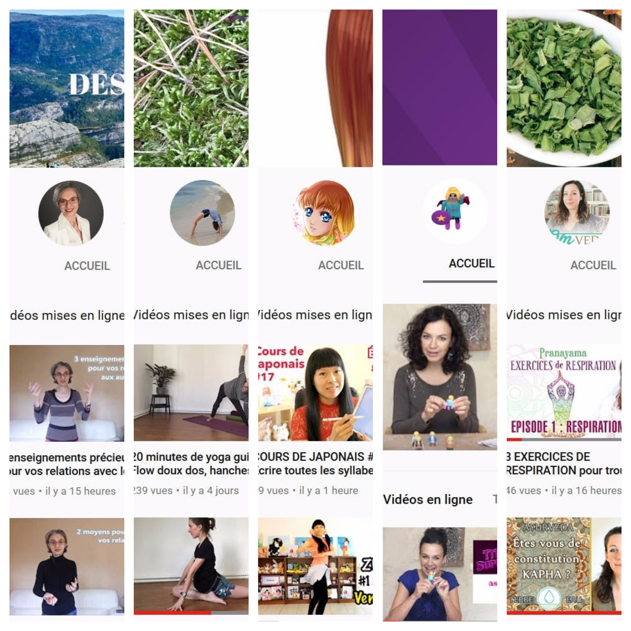
Task: Click the Playmobil superhero figurine avatar
Action: tap(456, 211)
